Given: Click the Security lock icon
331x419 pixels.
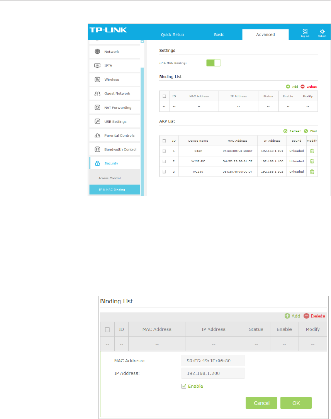Looking at the screenshot, I should (x=97, y=163).
